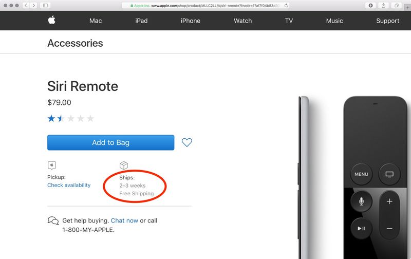This screenshot has height=259, width=411.
Task: Click the chat bubbles help icon
Action: pyautogui.click(x=53, y=220)
